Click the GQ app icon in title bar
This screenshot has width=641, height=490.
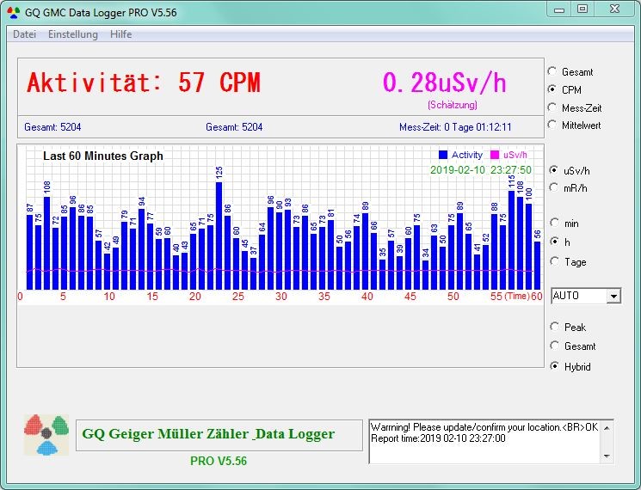coord(14,12)
